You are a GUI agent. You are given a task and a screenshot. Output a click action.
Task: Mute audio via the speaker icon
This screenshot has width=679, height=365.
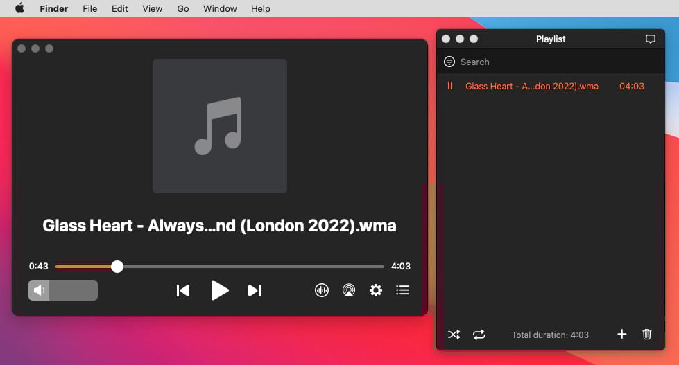pyautogui.click(x=39, y=290)
